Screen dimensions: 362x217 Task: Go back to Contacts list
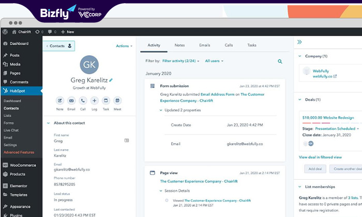point(59,46)
